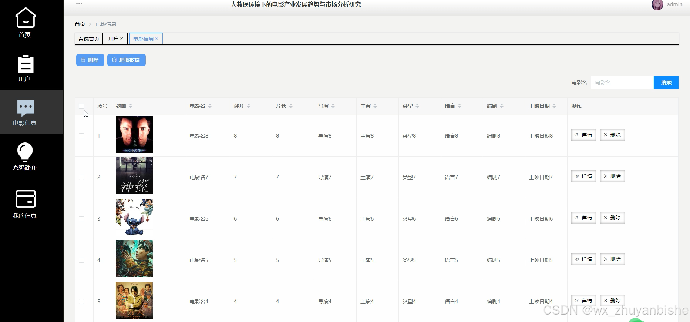This screenshot has width=690, height=322.
Task: Check the row 4 checkbox for 电影名5
Action: (x=81, y=260)
